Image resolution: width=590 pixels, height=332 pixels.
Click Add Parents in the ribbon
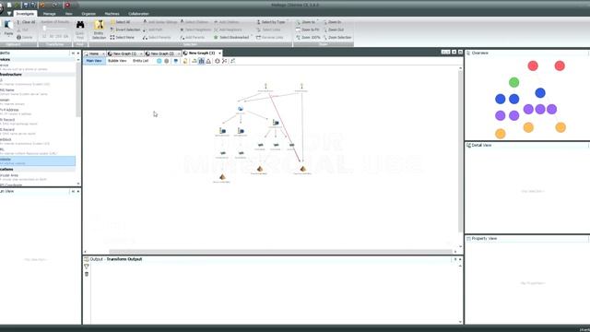pos(193,37)
